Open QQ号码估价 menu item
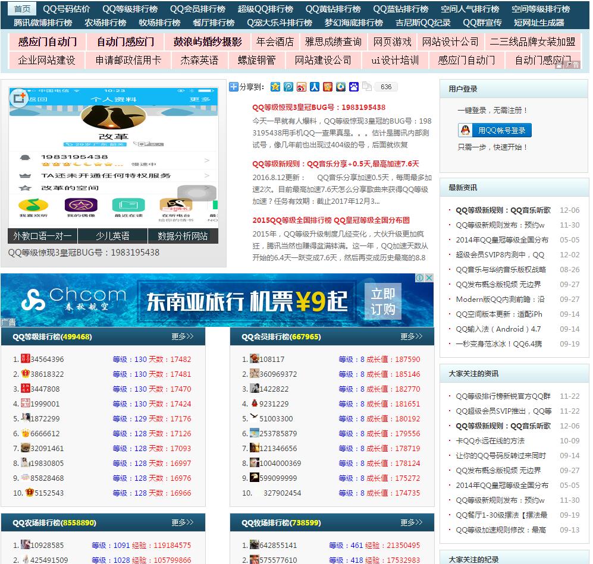The width and height of the screenshot is (593, 564). [67, 9]
